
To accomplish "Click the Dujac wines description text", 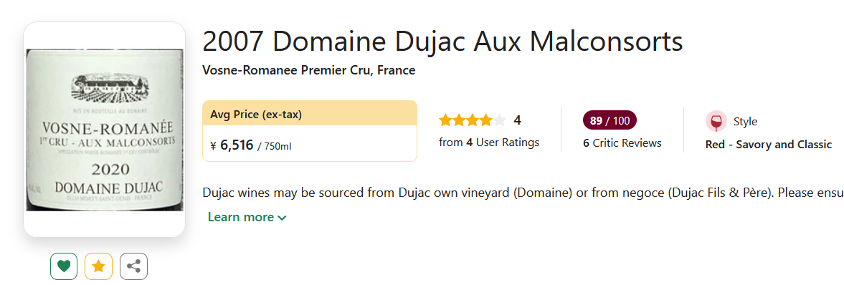I will (523, 193).
